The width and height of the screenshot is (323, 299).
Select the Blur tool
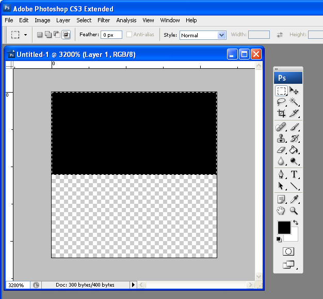pyautogui.click(x=281, y=161)
